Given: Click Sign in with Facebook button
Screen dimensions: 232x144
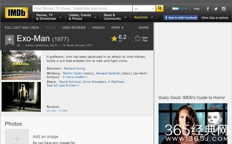Looking at the screenshot, I should [x=181, y=18].
